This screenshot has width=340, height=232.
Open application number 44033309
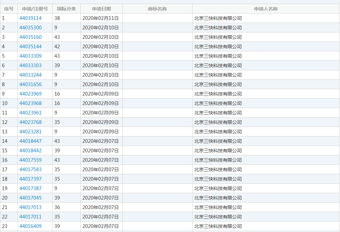(x=31, y=56)
